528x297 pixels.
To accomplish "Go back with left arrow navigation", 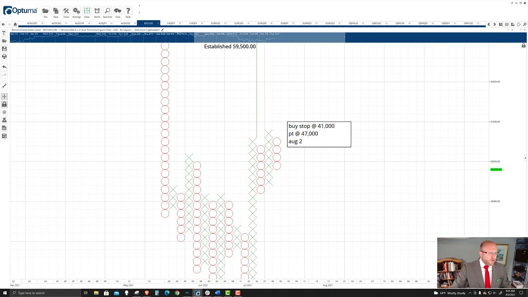I will click(4, 24).
